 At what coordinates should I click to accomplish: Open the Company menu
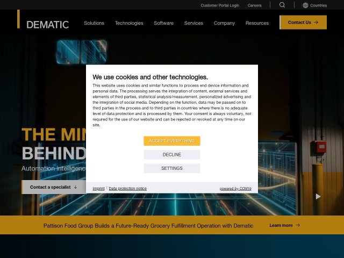(224, 23)
